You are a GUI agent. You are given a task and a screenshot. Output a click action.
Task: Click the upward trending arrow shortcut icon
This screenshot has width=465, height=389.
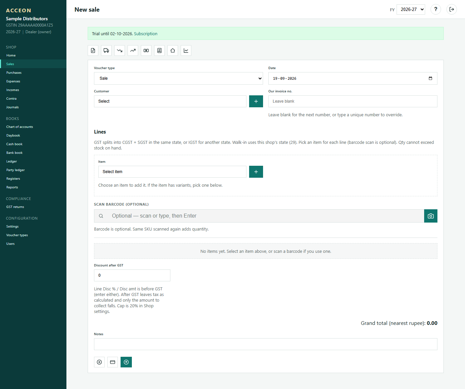click(x=133, y=50)
